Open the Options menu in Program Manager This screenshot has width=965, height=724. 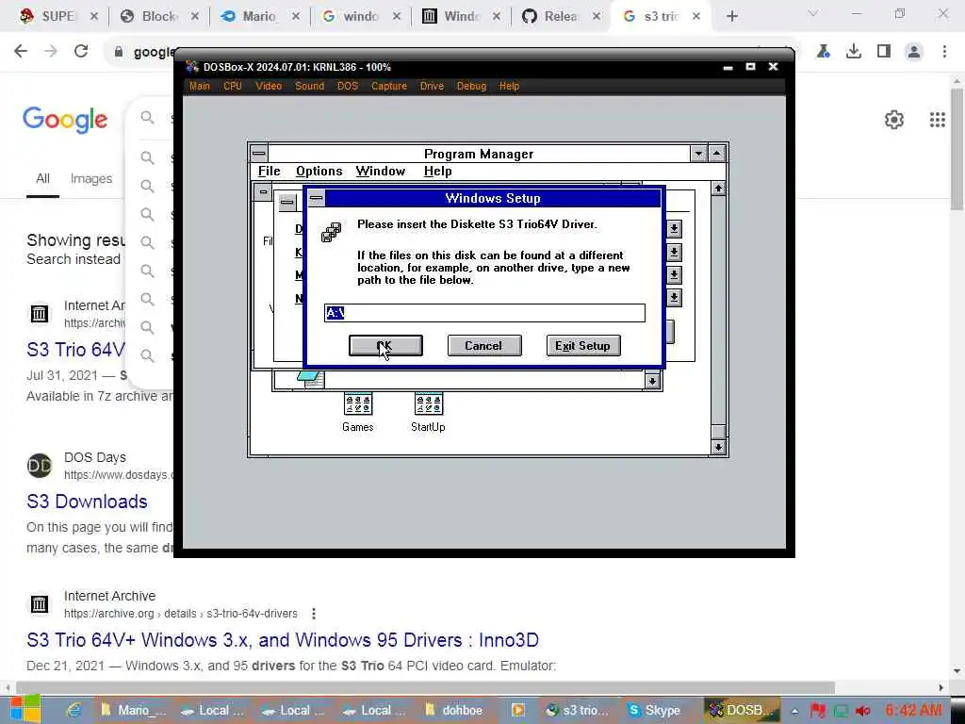click(319, 172)
